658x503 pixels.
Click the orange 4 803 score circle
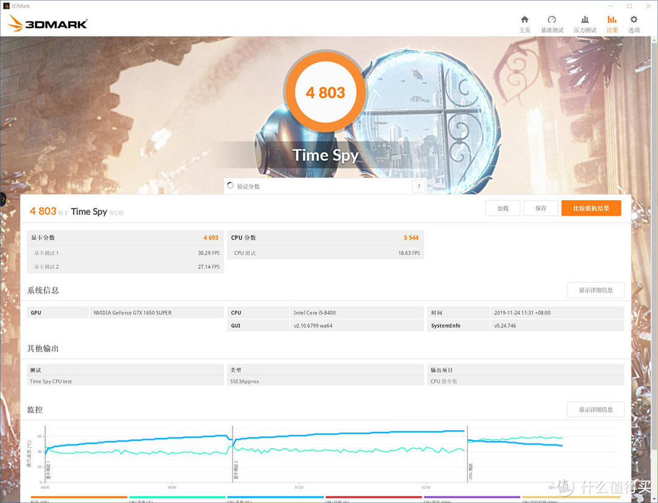coord(325,92)
